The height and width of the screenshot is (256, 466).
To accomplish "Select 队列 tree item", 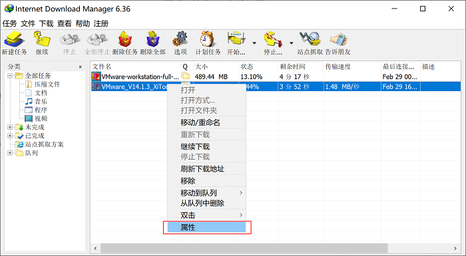I will (x=31, y=153).
